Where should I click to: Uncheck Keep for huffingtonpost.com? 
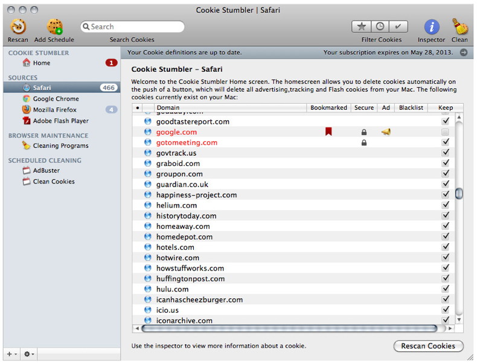coord(446,278)
